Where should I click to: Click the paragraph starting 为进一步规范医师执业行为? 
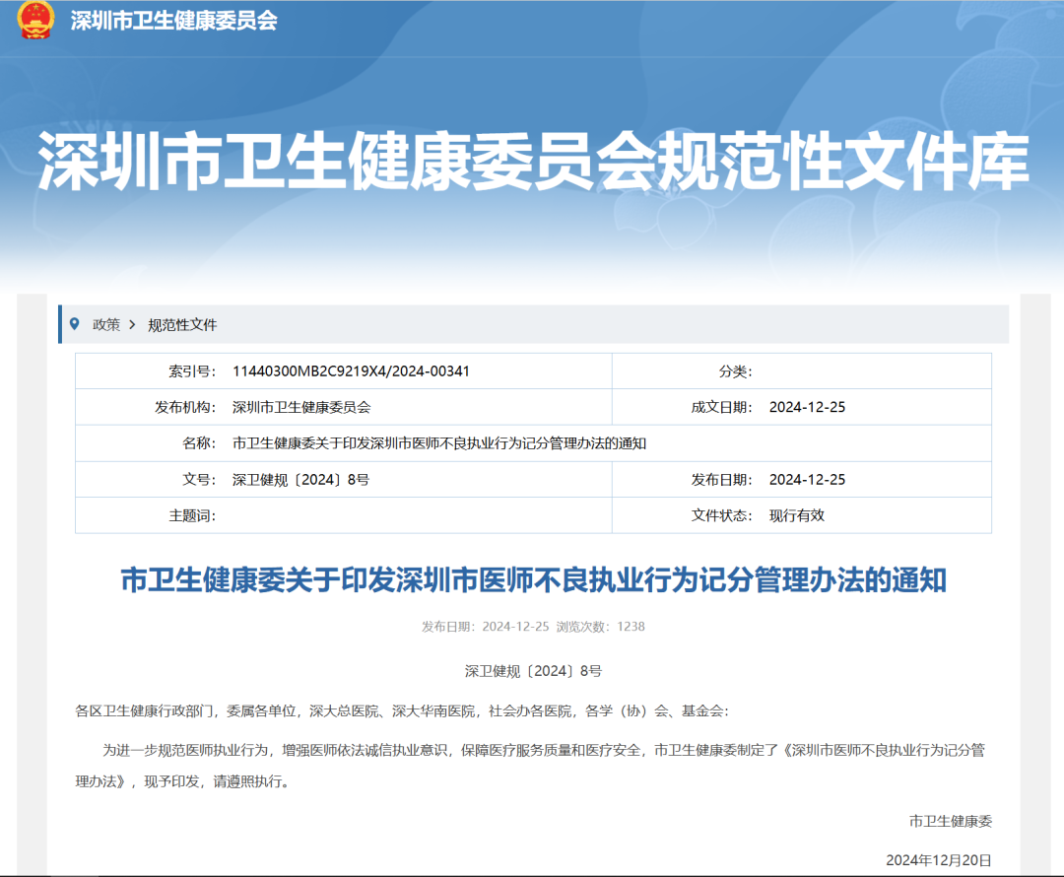[544, 750]
